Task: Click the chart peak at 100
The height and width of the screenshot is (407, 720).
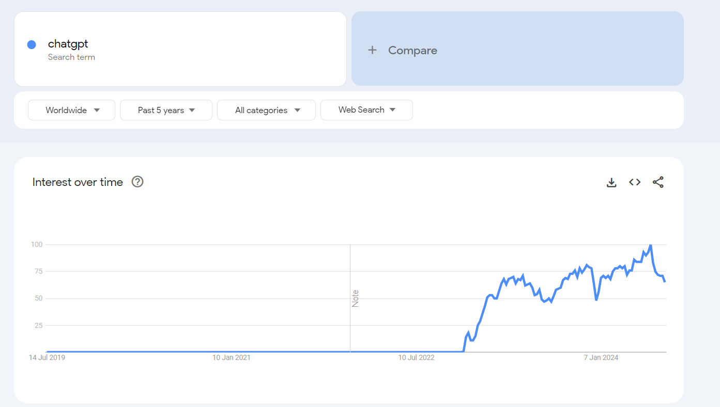Action: (650, 245)
